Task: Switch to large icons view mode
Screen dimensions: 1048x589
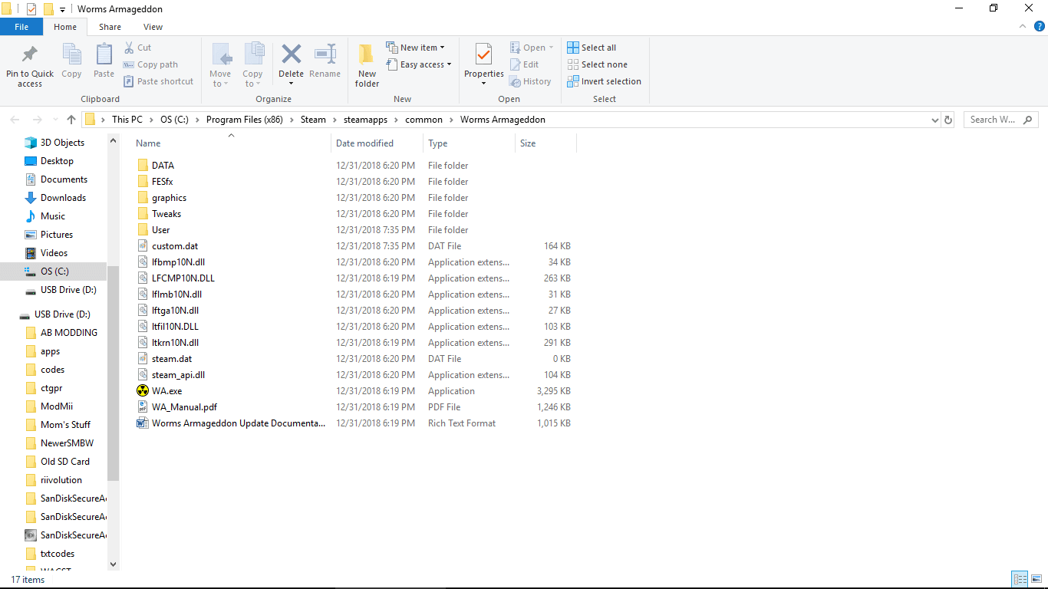Action: (1036, 579)
